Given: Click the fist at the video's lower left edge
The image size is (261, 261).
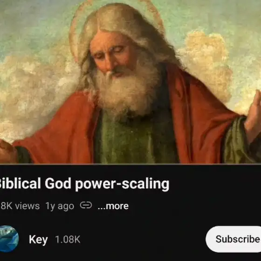Looking at the screenshot, I should (7, 151).
